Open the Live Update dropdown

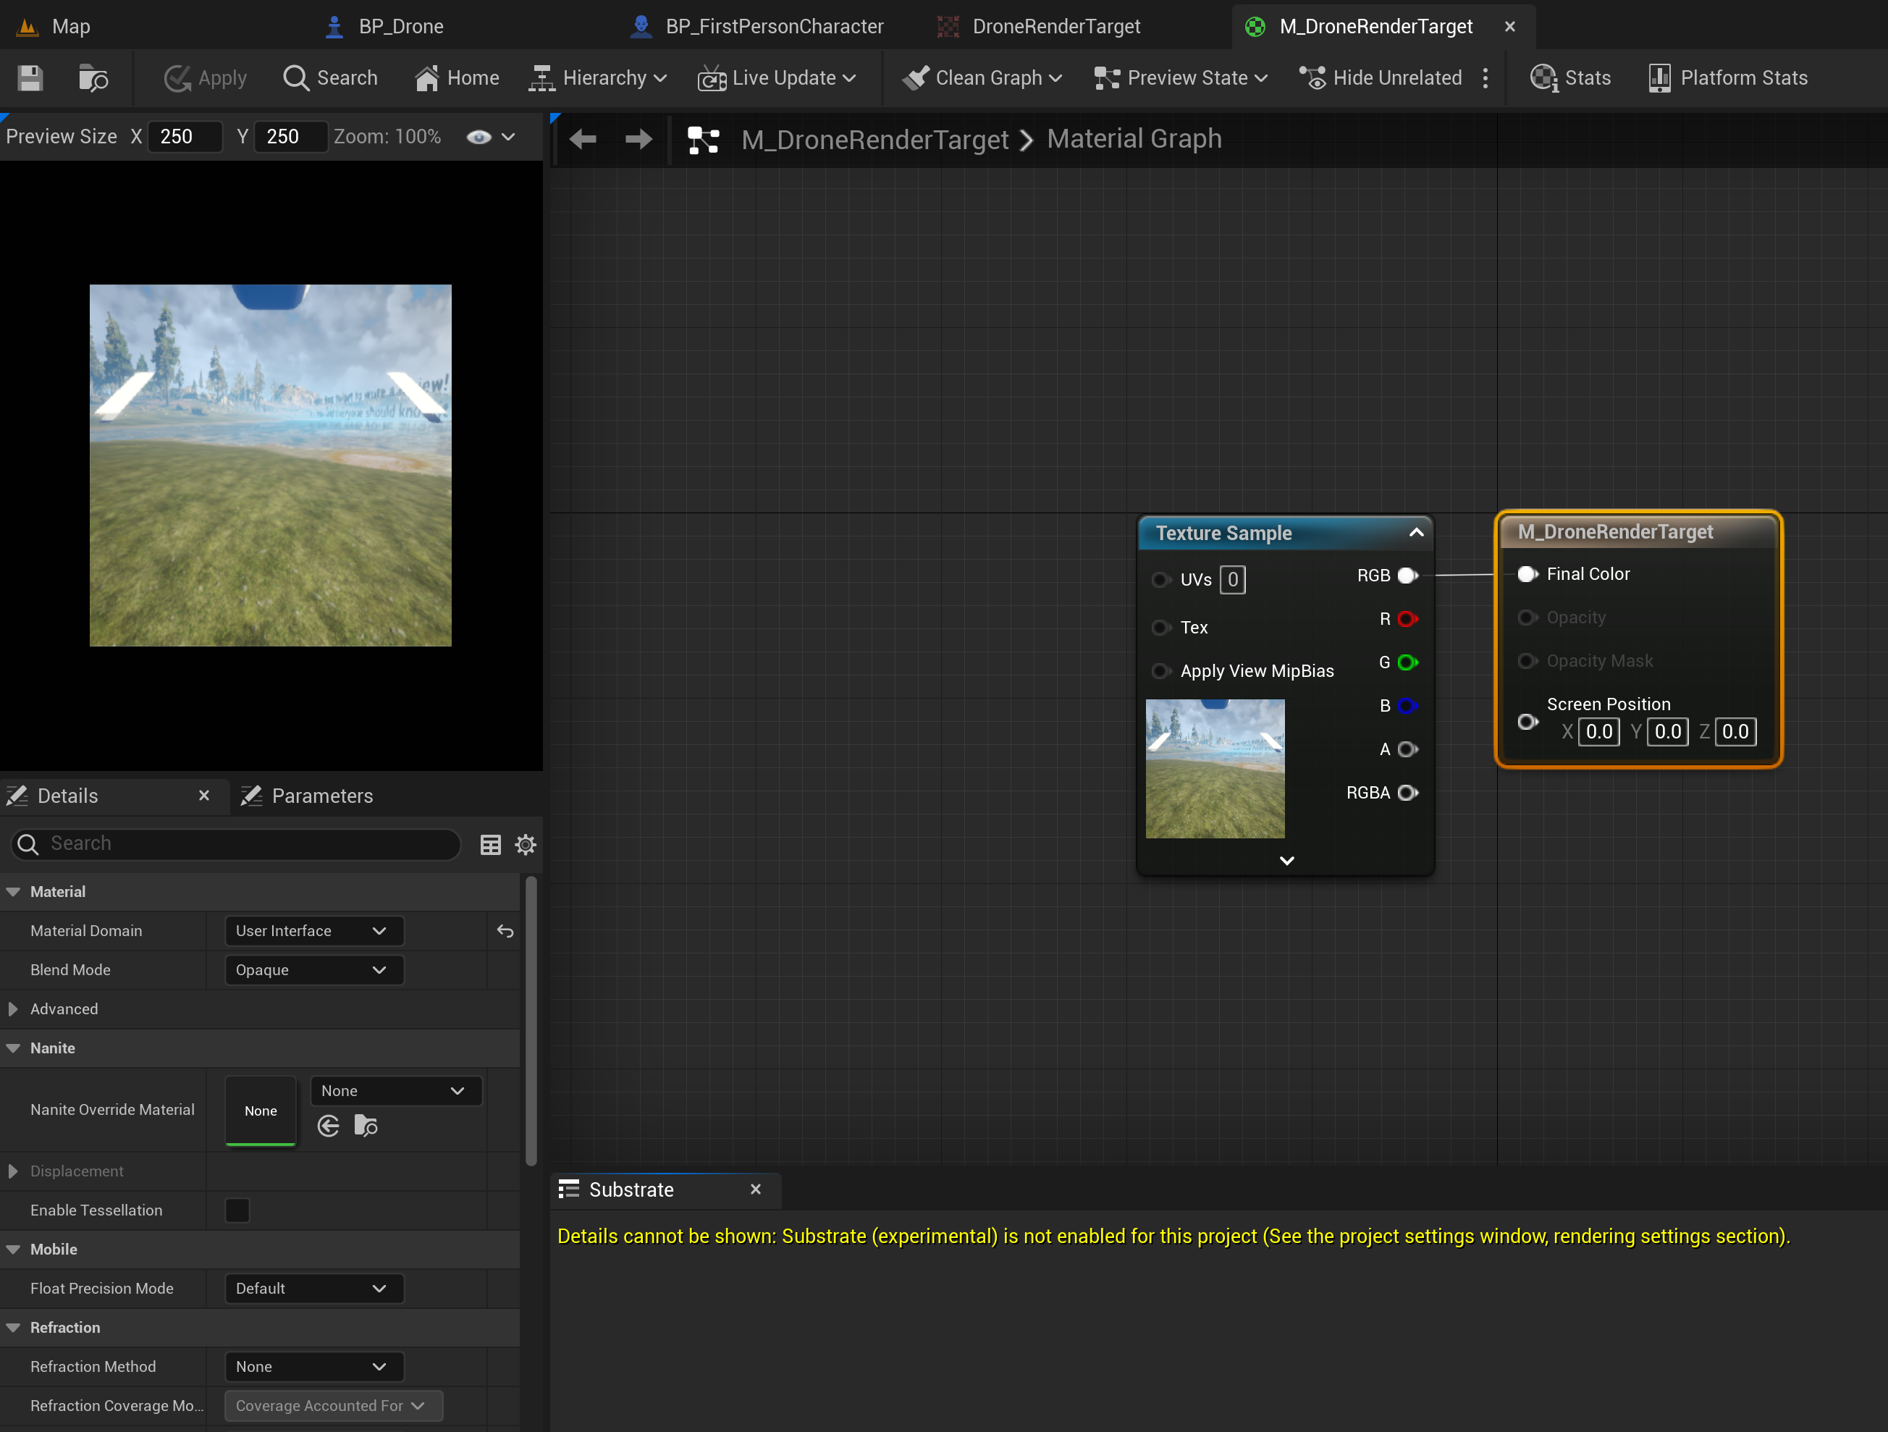click(777, 77)
